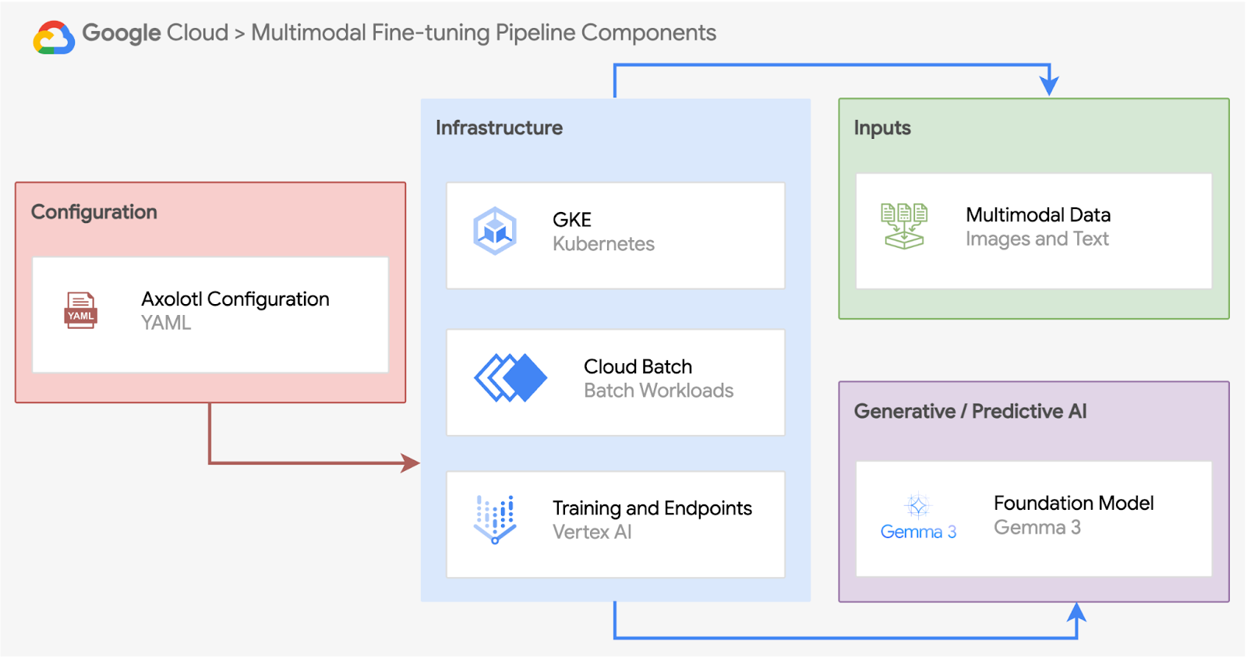The image size is (1247, 658).
Task: Click the Google Cloud logo icon
Action: [54, 37]
